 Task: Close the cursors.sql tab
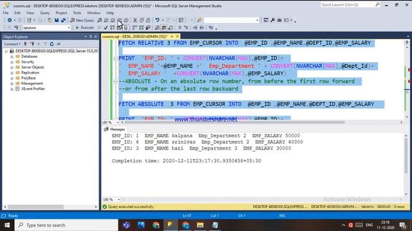coord(178,37)
